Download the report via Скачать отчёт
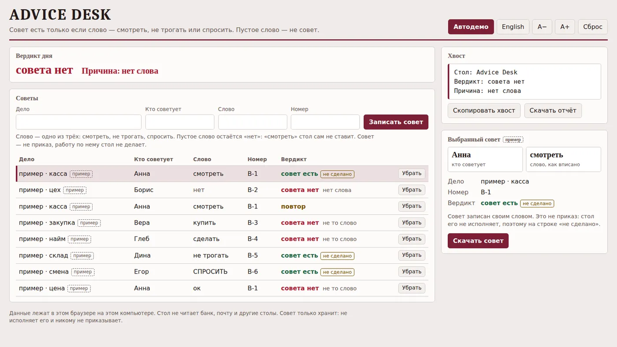617x347 pixels. click(x=553, y=111)
